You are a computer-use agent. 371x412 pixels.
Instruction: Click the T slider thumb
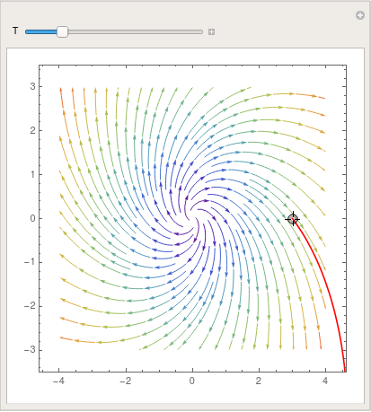[x=62, y=31]
